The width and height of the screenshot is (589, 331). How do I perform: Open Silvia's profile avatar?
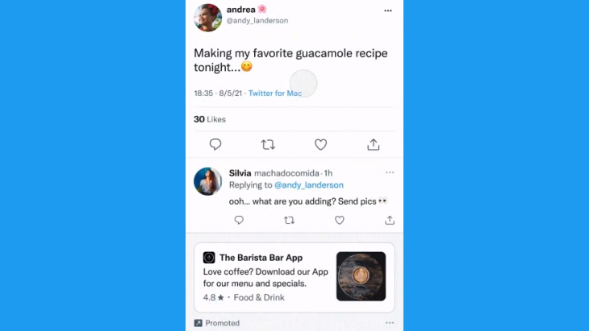[207, 181]
